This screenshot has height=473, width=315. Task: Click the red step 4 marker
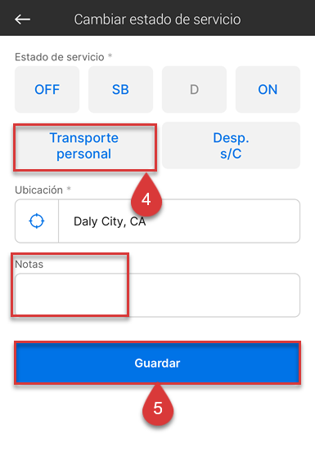click(146, 196)
